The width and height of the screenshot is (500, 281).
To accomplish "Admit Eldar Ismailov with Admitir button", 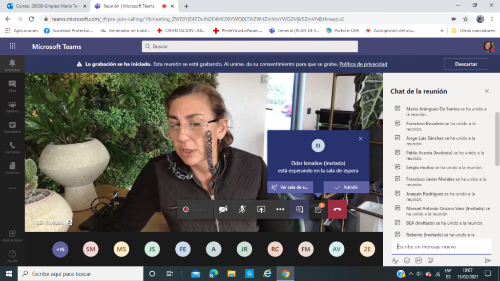I will pyautogui.click(x=346, y=187).
